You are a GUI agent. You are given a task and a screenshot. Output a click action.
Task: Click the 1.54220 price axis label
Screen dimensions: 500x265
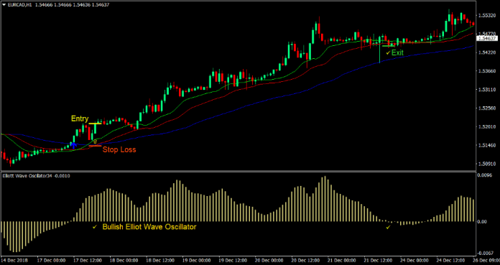click(x=488, y=52)
